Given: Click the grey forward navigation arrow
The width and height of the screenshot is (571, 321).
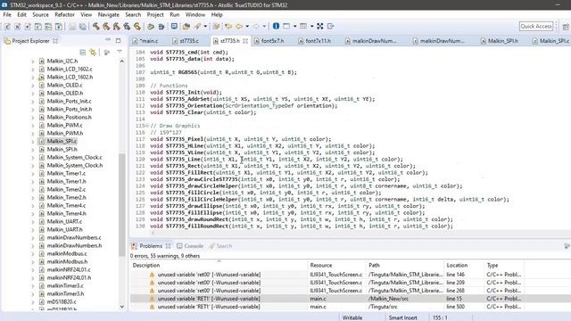Looking at the screenshot, I should tap(256, 26).
